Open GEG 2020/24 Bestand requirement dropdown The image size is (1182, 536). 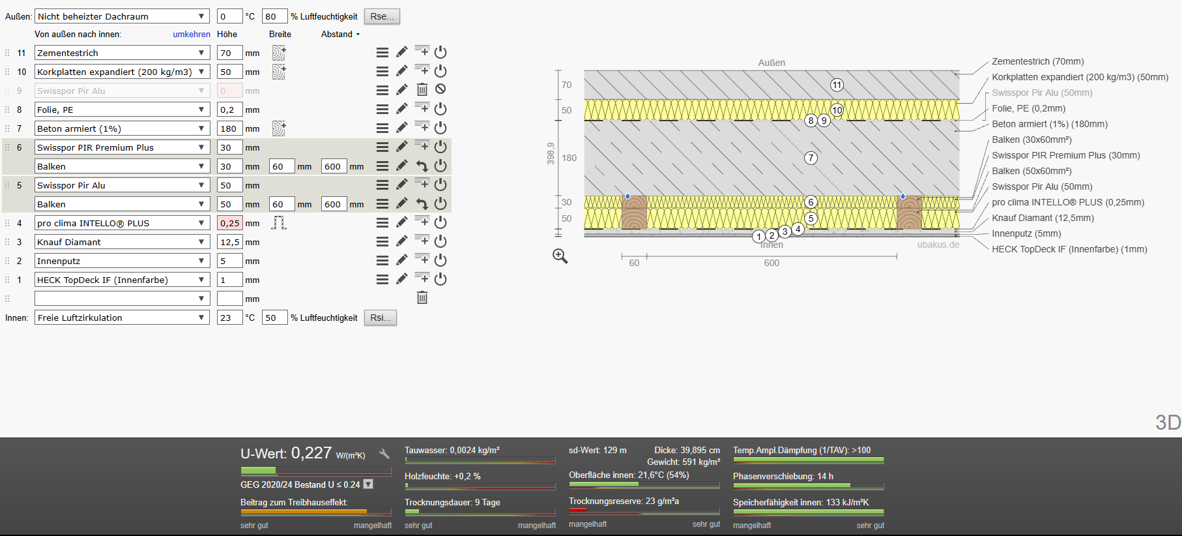[368, 484]
